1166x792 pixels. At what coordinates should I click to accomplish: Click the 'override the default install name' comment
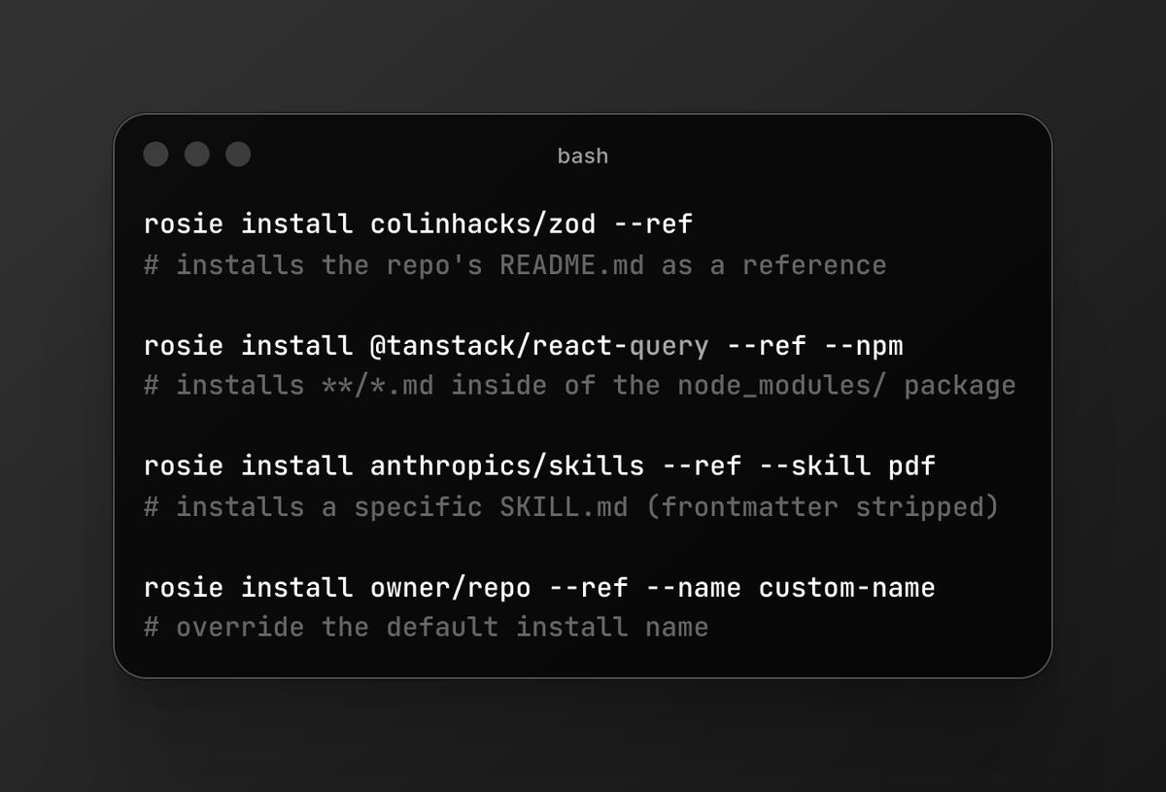(427, 627)
